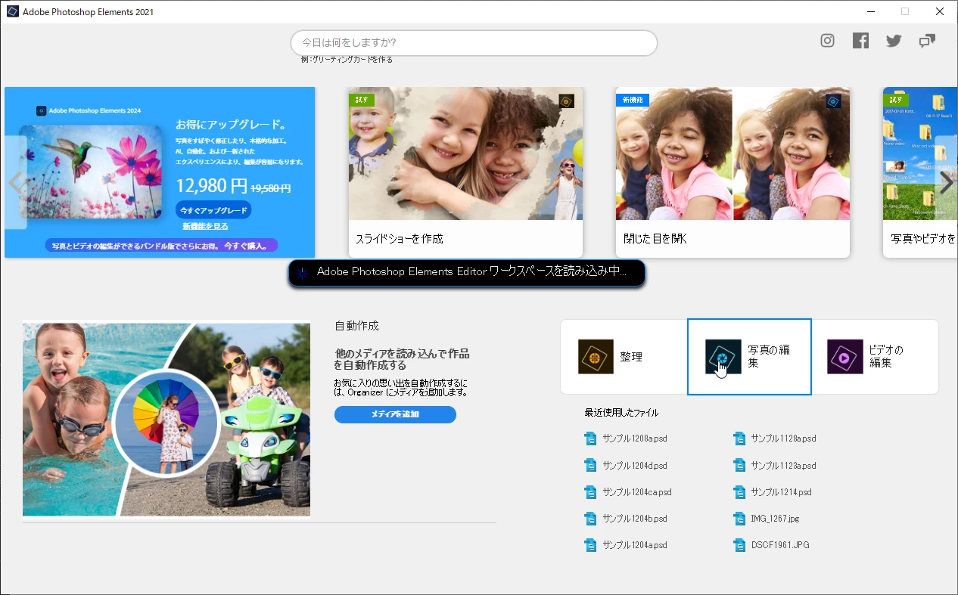Click file icon next to IMG_1267.jpg
The image size is (958, 595).
pos(739,519)
